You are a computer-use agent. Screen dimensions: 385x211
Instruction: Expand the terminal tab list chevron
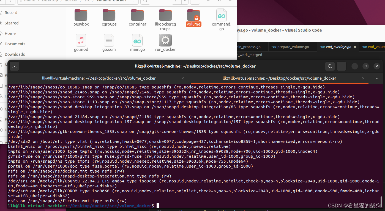[377, 78]
